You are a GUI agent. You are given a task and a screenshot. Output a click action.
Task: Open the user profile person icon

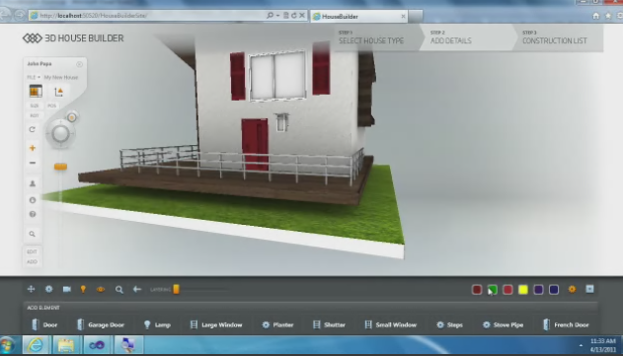point(33,183)
